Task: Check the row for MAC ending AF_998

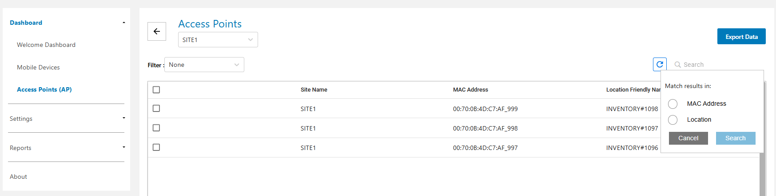Action: 156,128
